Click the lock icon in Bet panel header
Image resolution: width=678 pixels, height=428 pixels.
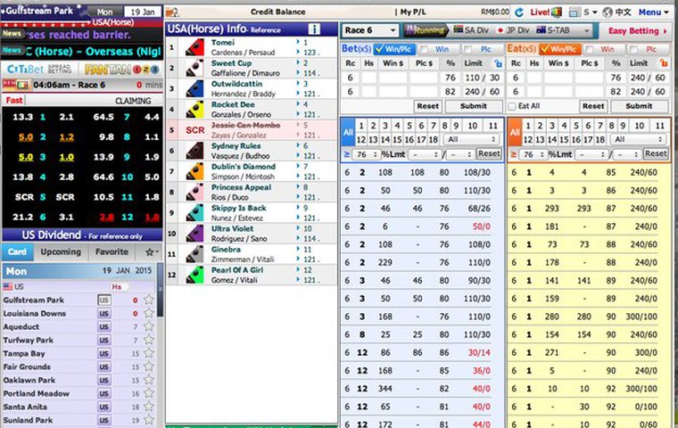tap(498, 63)
